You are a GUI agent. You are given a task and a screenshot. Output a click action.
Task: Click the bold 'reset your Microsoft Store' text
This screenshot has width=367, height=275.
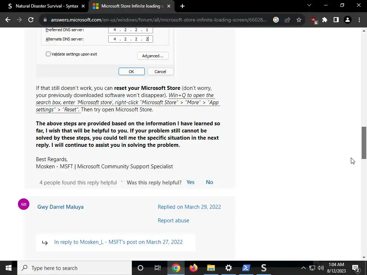pos(147,88)
